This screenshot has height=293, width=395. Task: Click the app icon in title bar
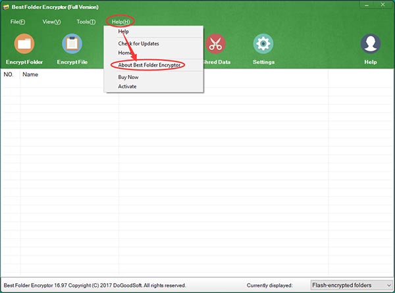(6, 7)
